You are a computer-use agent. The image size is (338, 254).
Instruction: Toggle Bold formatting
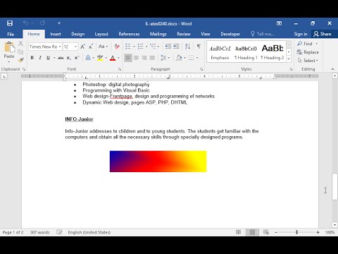(32, 58)
